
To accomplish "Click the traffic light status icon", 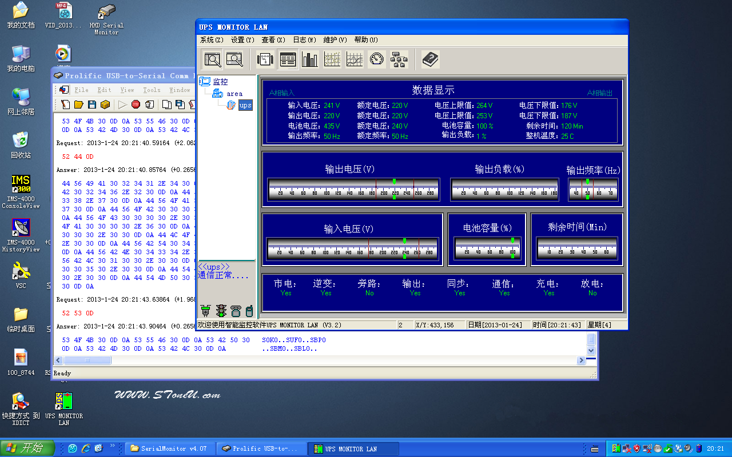I will coord(221,311).
